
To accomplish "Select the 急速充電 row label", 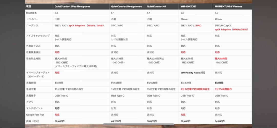I will [x=31, y=89].
